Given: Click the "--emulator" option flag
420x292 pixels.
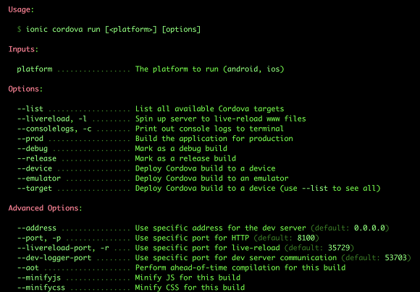Looking at the screenshot, I should click(39, 179).
